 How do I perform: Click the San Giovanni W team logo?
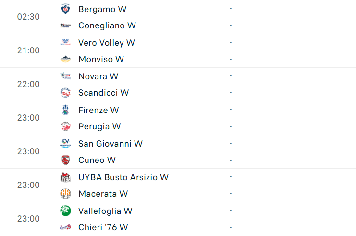65,144
